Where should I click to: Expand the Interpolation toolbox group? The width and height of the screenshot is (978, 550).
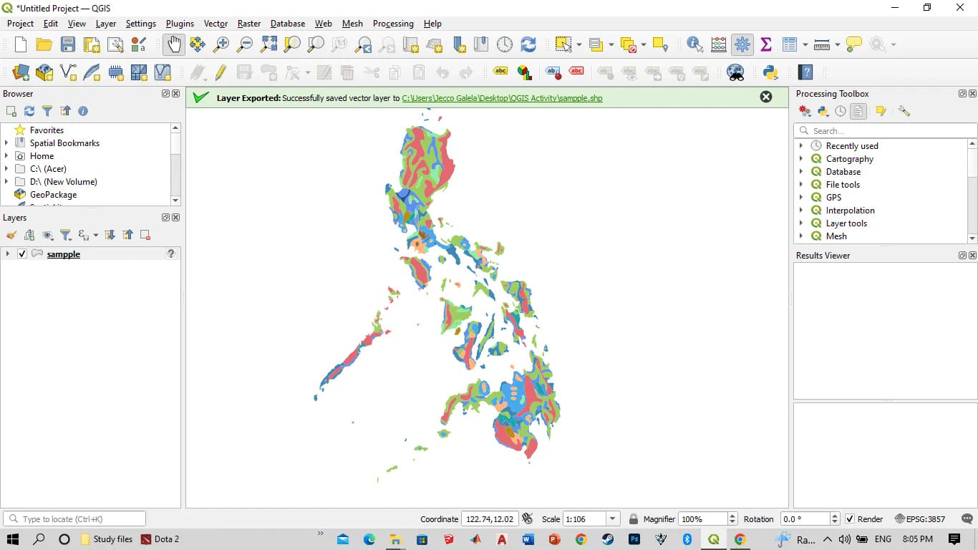click(x=800, y=211)
